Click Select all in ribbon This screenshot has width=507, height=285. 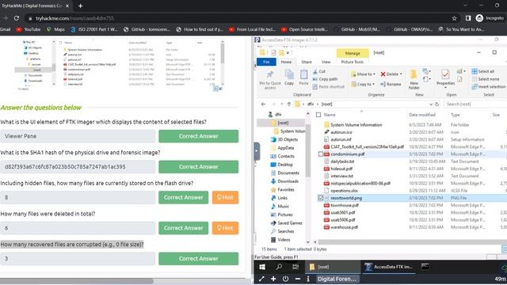482,71
